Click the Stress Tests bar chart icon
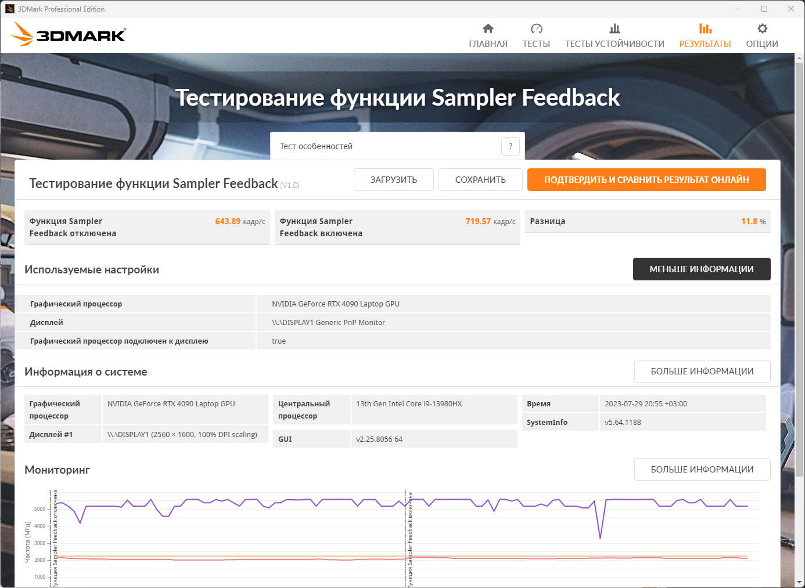Viewport: 805px width, 588px height. coord(614,28)
